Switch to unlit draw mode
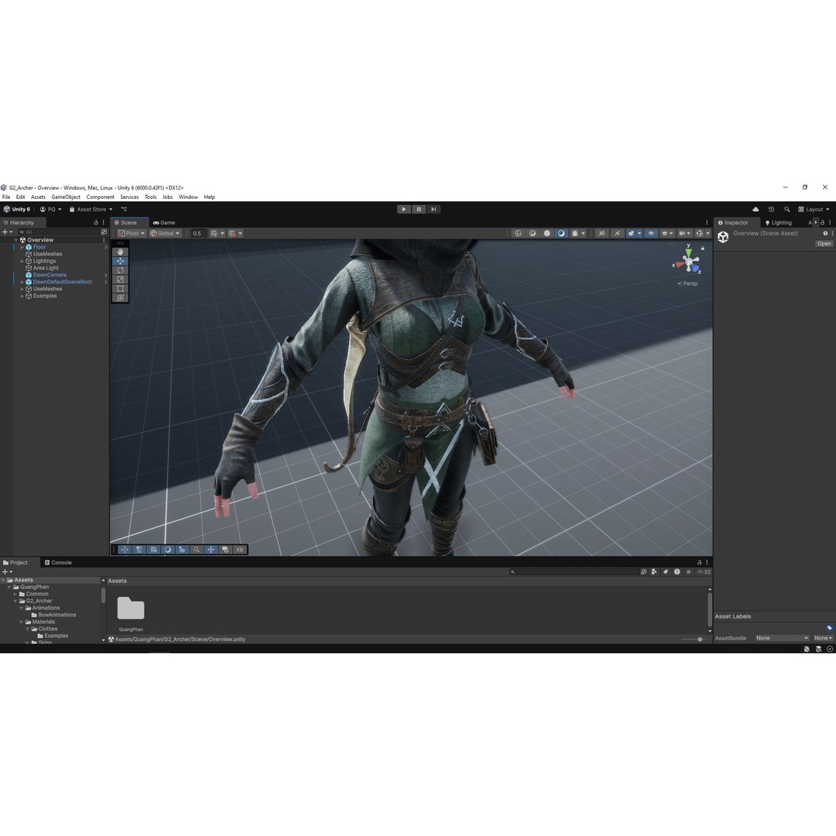Image resolution: width=836 pixels, height=836 pixels. (546, 233)
